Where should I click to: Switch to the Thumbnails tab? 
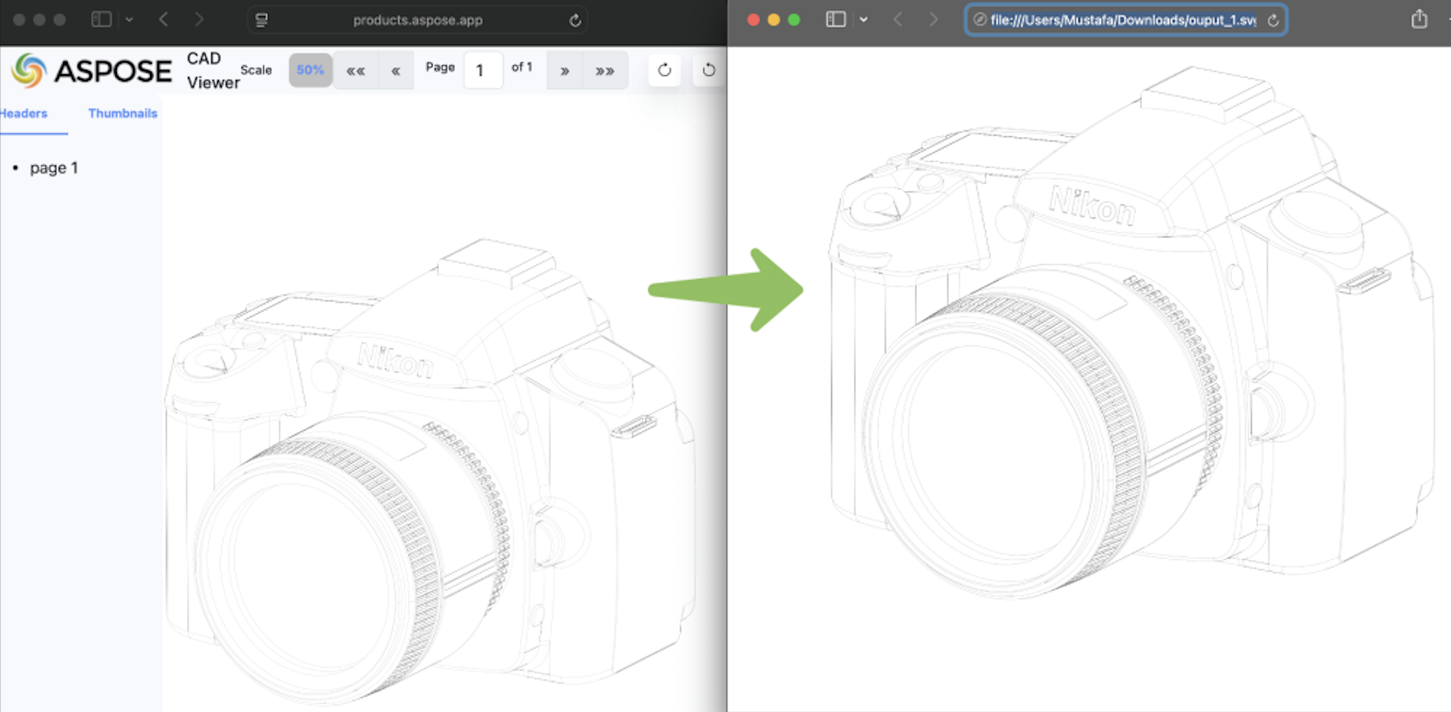123,113
